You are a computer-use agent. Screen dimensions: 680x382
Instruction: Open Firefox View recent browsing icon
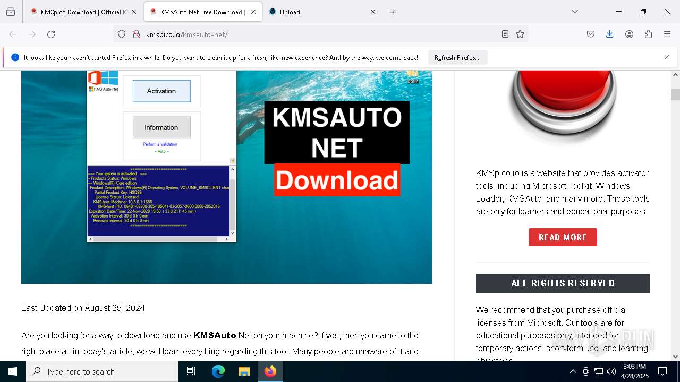click(11, 12)
